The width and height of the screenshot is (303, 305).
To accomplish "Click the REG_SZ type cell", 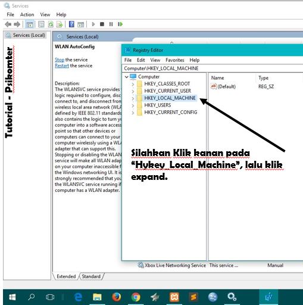I will click(x=266, y=86).
